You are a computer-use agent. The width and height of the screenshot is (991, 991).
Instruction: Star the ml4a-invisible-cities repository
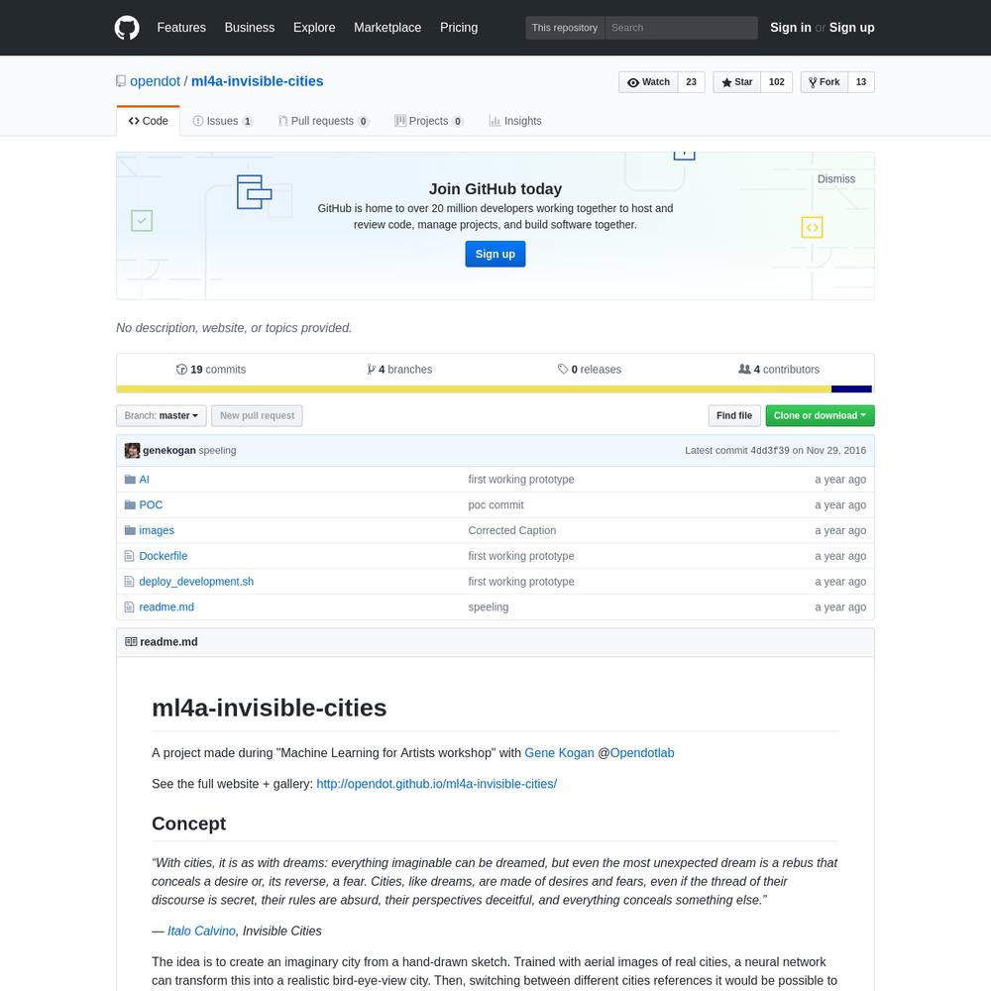[737, 82]
